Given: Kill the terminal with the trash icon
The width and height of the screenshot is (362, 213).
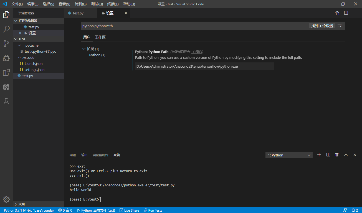Looking at the screenshot, I should (x=337, y=155).
